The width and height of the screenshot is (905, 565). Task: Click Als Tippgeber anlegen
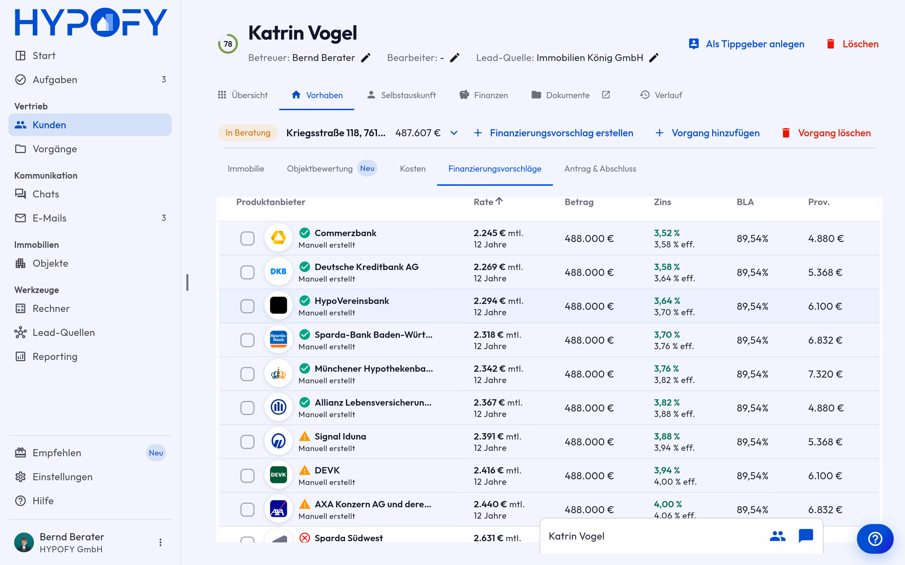click(747, 44)
